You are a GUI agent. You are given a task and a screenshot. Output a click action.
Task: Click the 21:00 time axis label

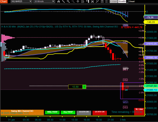pos(111,120)
